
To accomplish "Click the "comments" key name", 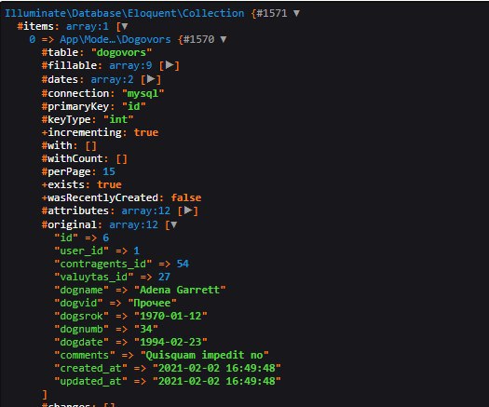I will [85, 355].
